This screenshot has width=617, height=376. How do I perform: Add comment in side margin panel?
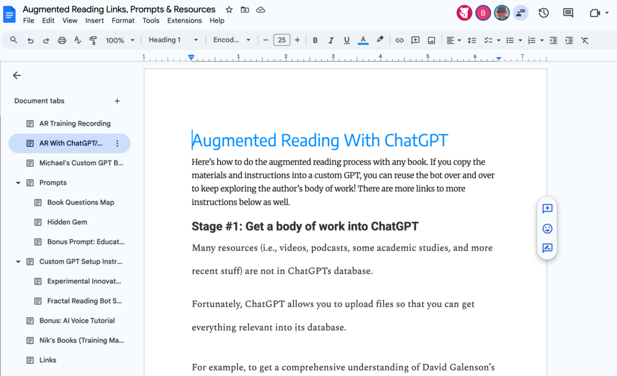548,208
